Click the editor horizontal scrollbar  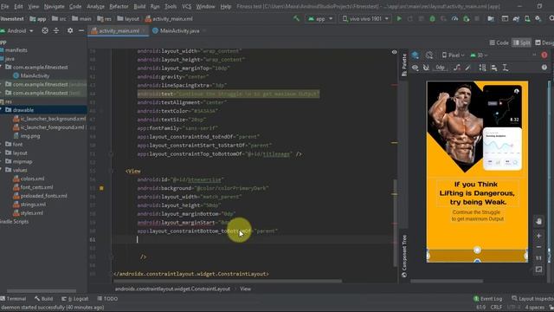(228, 281)
